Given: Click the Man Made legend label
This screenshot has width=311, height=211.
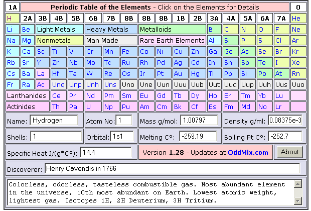Looking at the screenshot, I should coord(111,41).
